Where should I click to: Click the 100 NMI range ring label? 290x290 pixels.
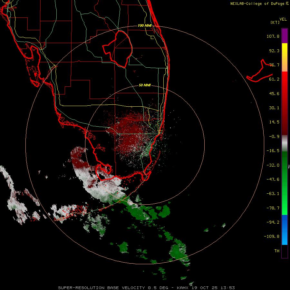click(145, 25)
